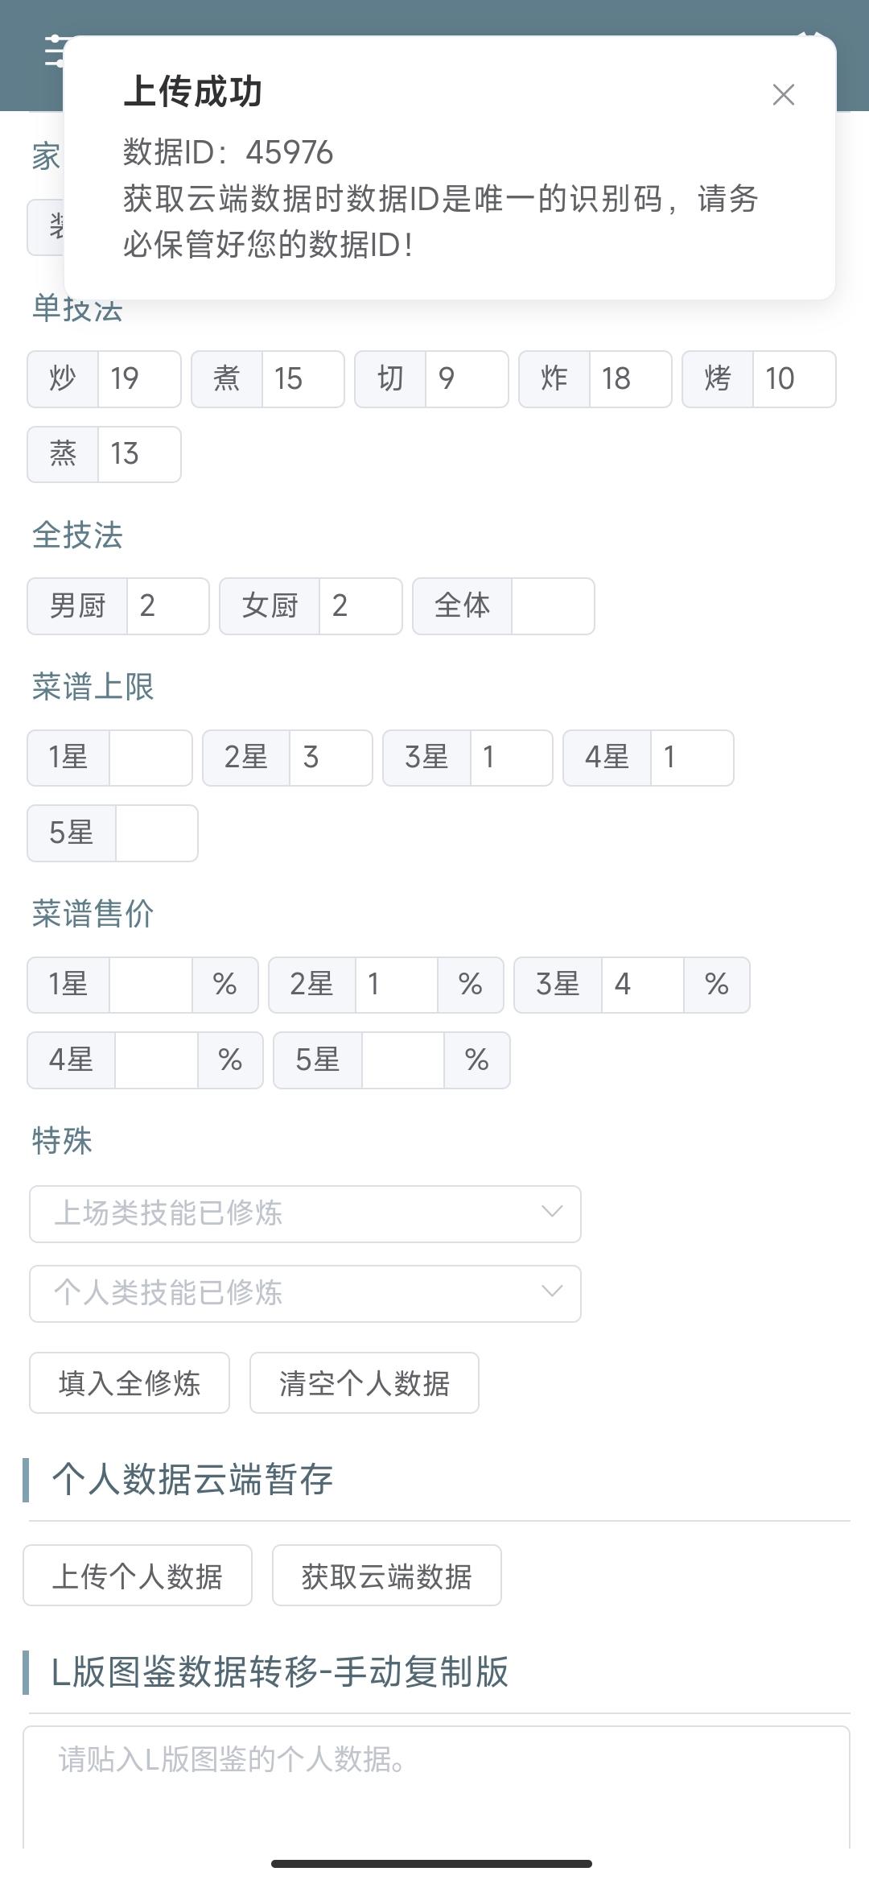
Task: Expand the 上场类技能已修炼 dropdown
Action: tap(305, 1213)
